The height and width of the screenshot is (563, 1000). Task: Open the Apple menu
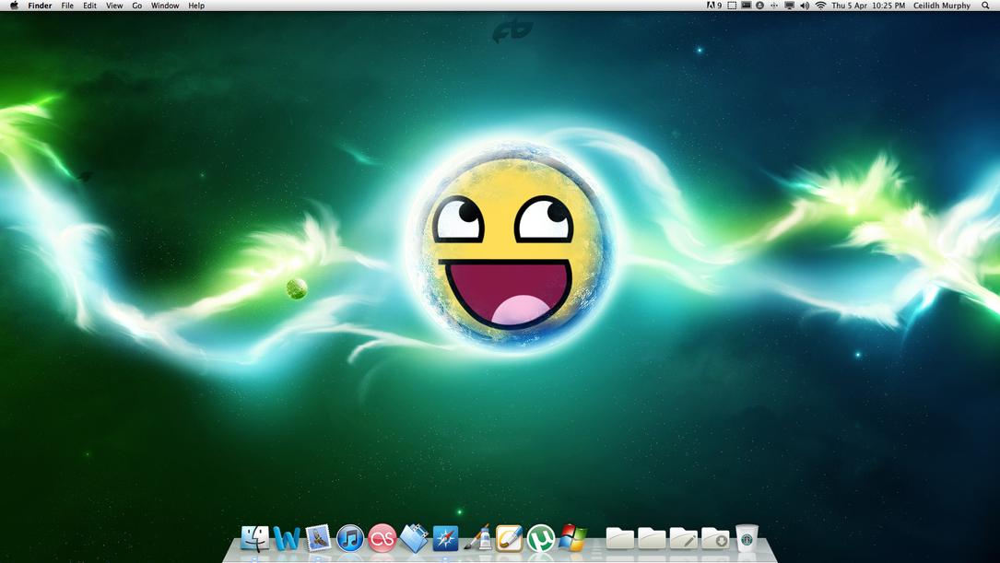14,6
